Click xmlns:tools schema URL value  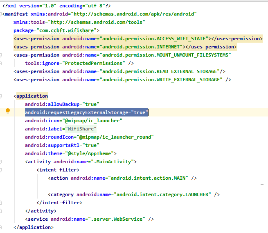click(x=97, y=22)
